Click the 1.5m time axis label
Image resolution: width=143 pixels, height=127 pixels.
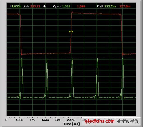click(45, 120)
